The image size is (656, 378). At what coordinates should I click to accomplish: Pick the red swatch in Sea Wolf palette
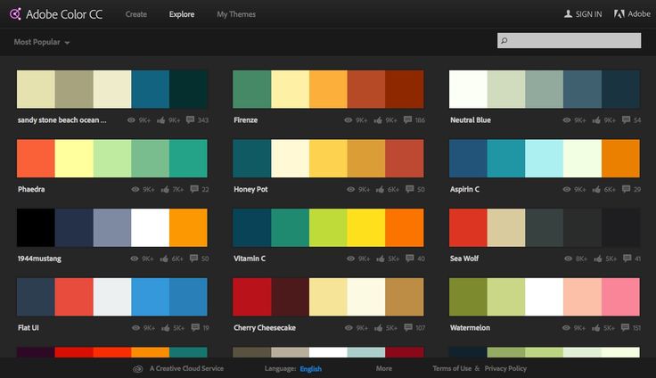[468, 227]
